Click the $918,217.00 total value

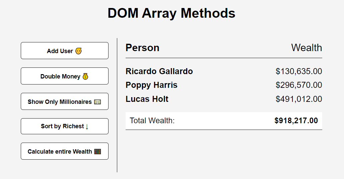(x=296, y=121)
